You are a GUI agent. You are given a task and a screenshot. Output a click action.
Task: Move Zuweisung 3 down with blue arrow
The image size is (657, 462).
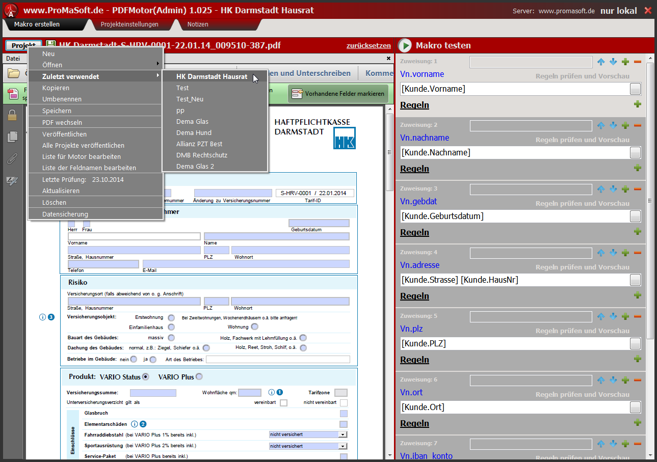tap(613, 189)
